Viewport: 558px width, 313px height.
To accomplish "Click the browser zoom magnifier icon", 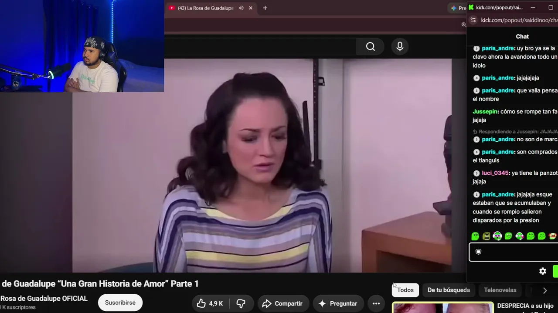I will 463,25.
